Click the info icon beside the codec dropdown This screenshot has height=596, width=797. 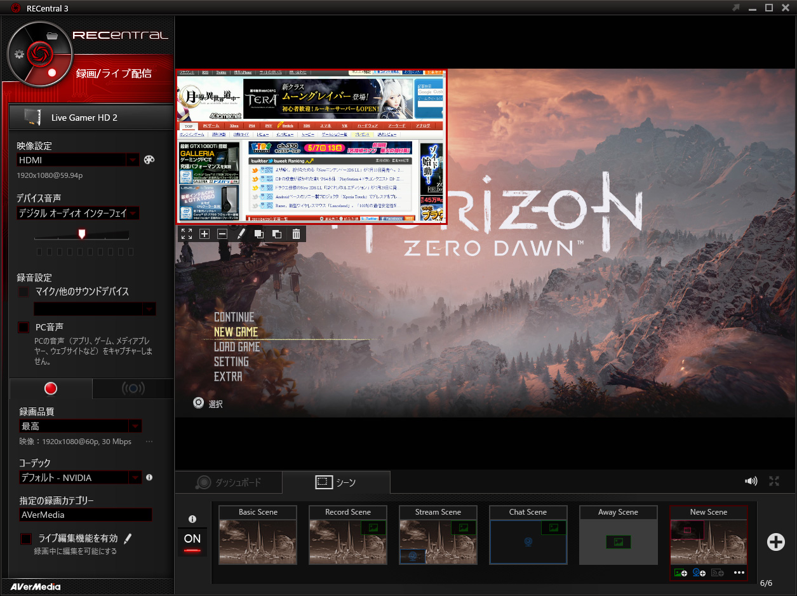point(149,477)
